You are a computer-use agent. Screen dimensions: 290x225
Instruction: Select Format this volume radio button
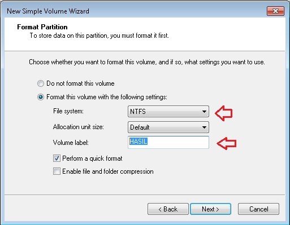[x=41, y=97]
